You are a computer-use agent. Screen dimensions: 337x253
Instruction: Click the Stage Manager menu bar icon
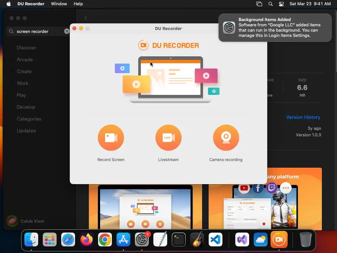click(x=259, y=4)
